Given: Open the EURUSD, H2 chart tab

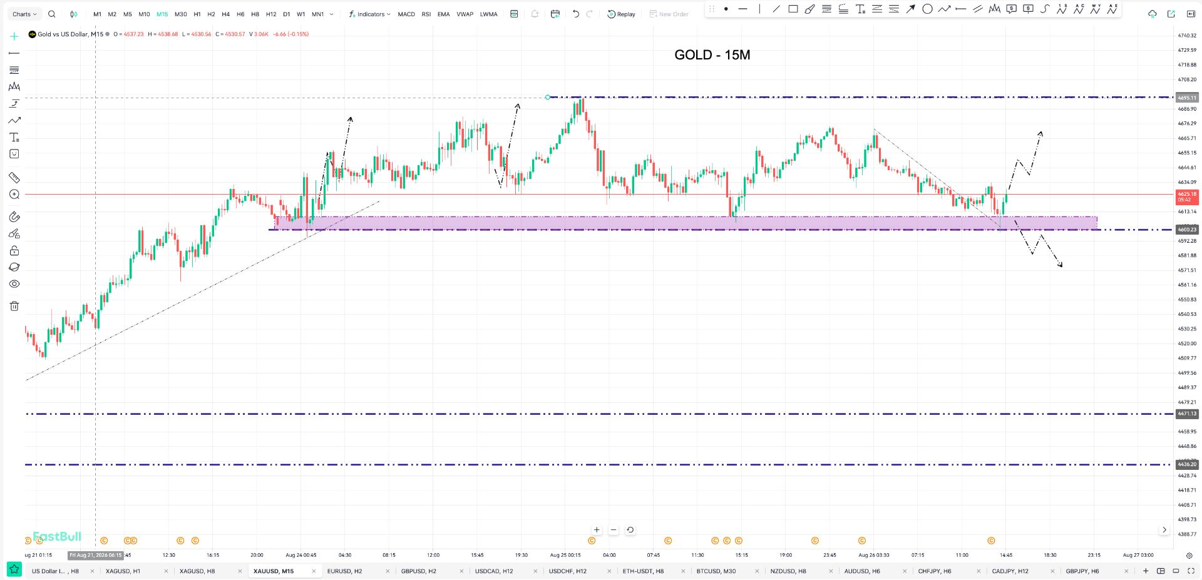Looking at the screenshot, I should 344,571.
